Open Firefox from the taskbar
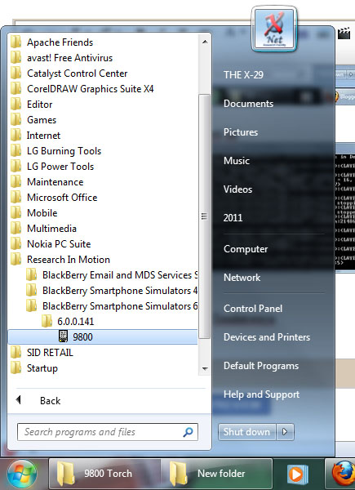 point(342,474)
